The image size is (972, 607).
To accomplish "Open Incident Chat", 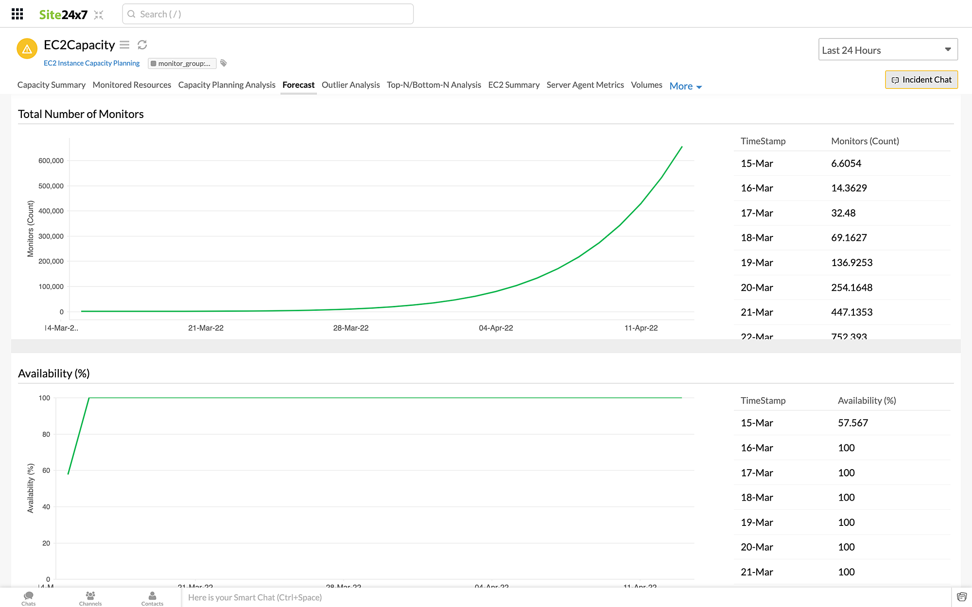I will 921,79.
